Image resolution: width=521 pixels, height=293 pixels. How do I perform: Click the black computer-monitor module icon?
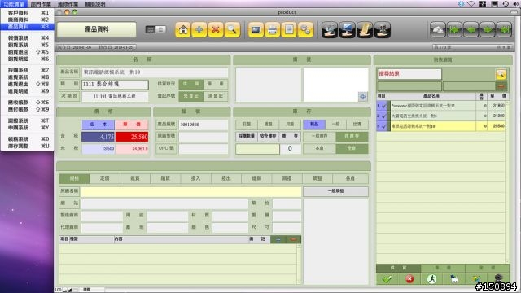[x=348, y=30]
